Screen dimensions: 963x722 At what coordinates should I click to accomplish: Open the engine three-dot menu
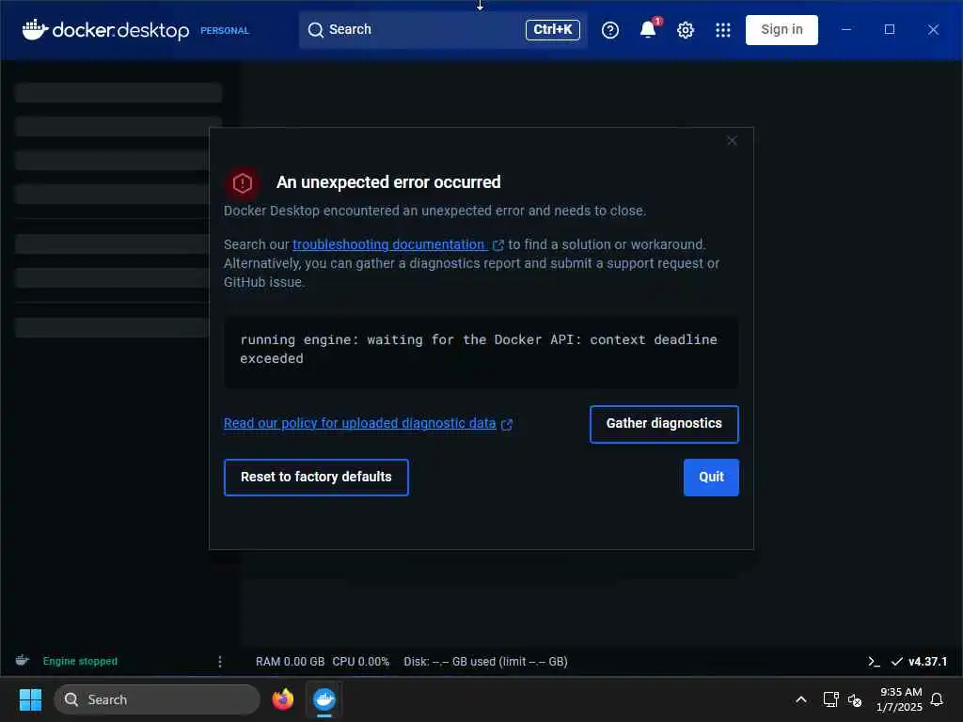220,661
